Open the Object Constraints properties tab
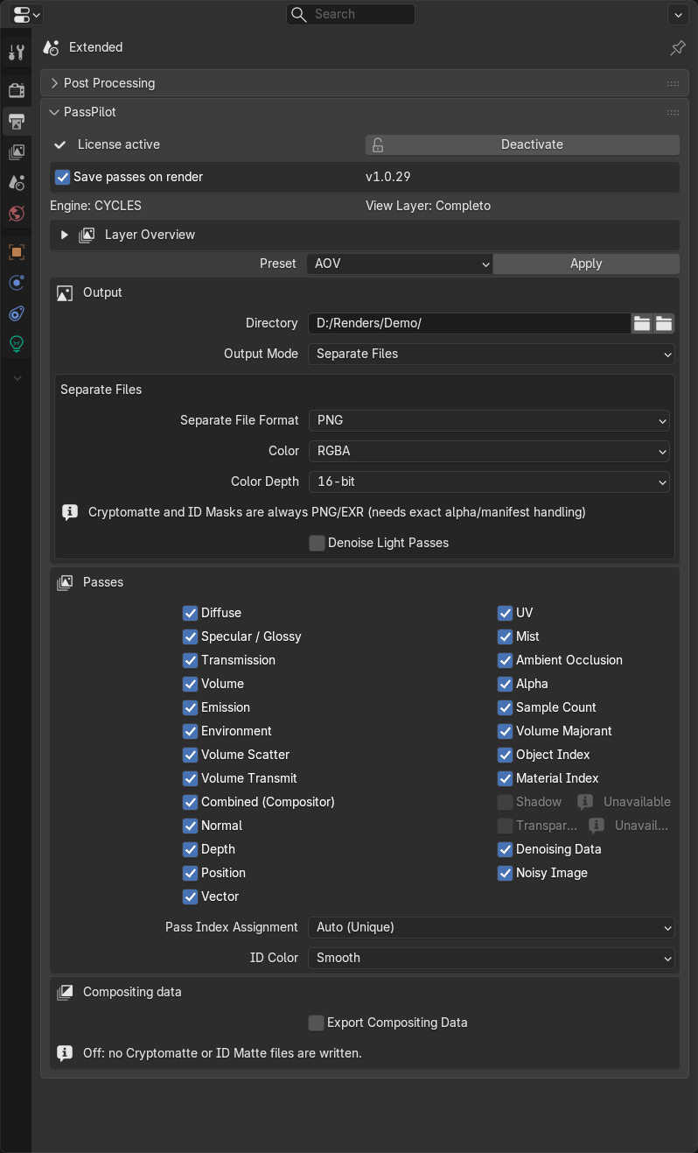 point(16,313)
